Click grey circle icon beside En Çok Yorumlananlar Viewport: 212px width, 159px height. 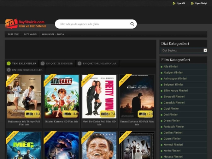click(x=79, y=63)
